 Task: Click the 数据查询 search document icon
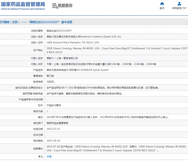click(55, 6)
